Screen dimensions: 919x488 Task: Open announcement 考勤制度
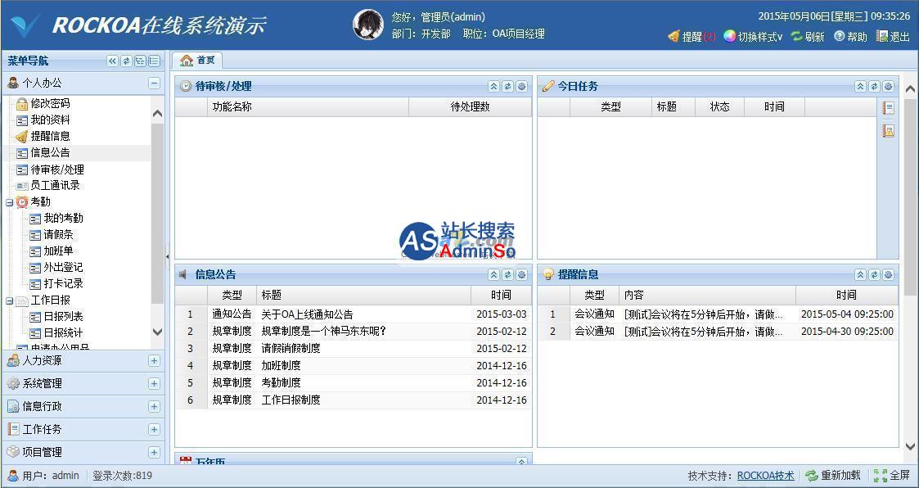[x=281, y=382]
